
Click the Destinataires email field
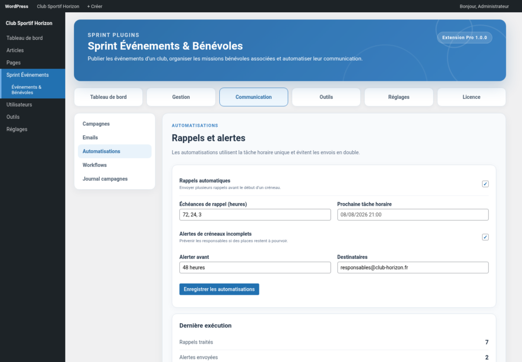pyautogui.click(x=412, y=268)
